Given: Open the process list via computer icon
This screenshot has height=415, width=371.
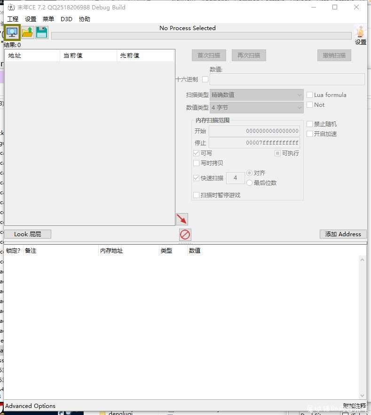Looking at the screenshot, I should click(x=12, y=32).
